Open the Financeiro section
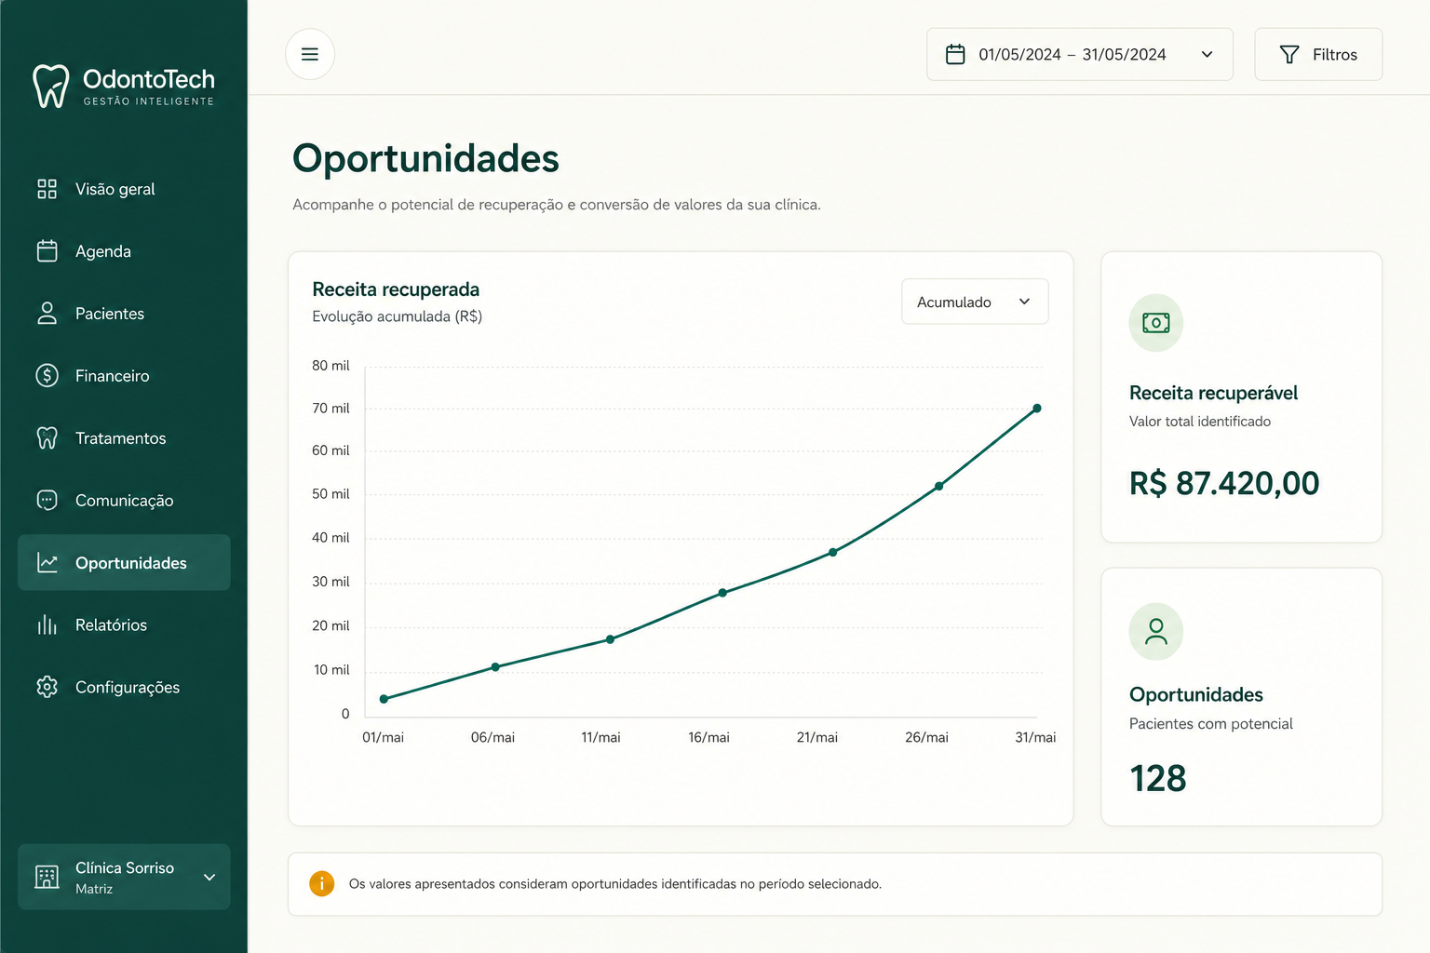Viewport: 1430px width, 953px height. [x=124, y=376]
